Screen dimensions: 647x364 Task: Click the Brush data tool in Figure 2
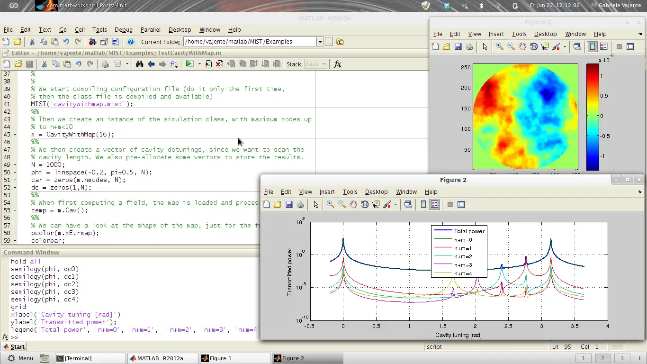pyautogui.click(x=387, y=204)
